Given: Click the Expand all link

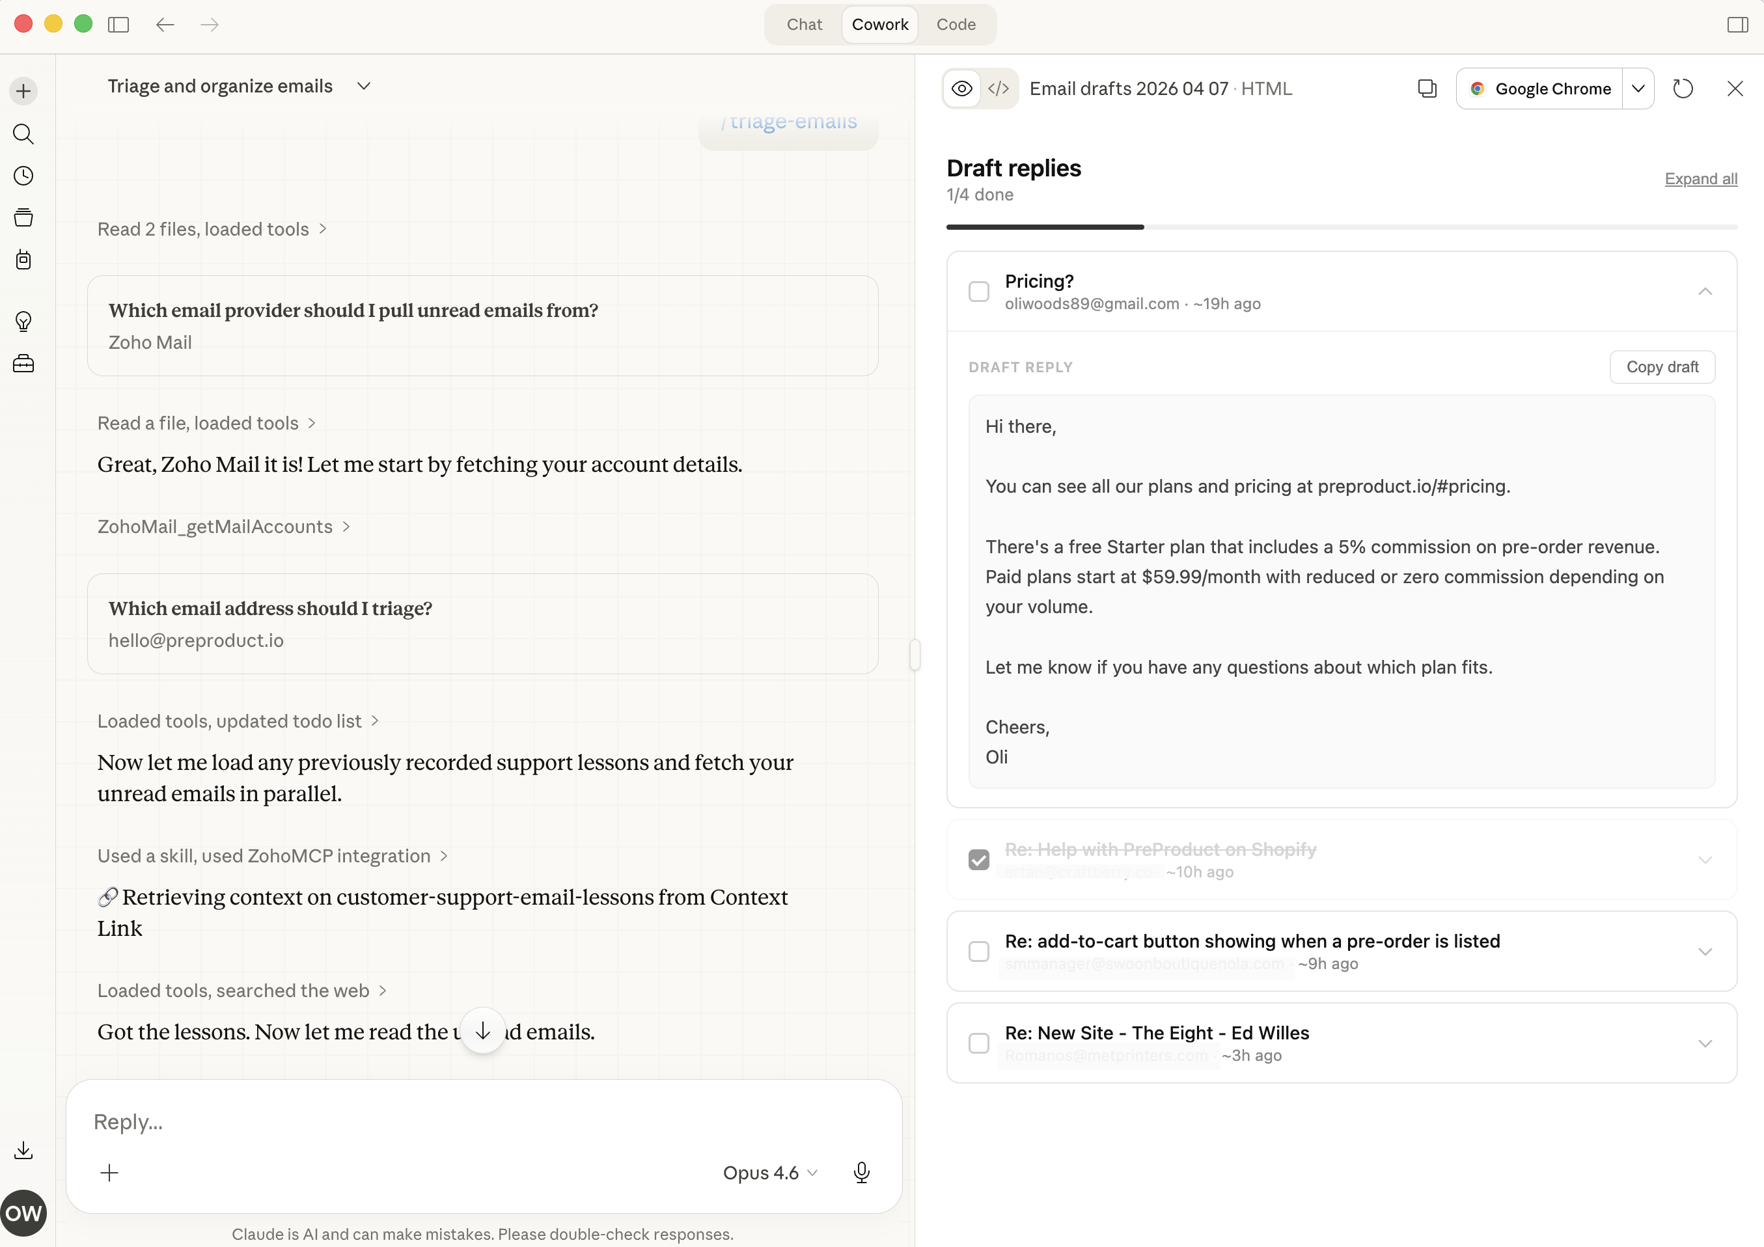Looking at the screenshot, I should pos(1700,179).
